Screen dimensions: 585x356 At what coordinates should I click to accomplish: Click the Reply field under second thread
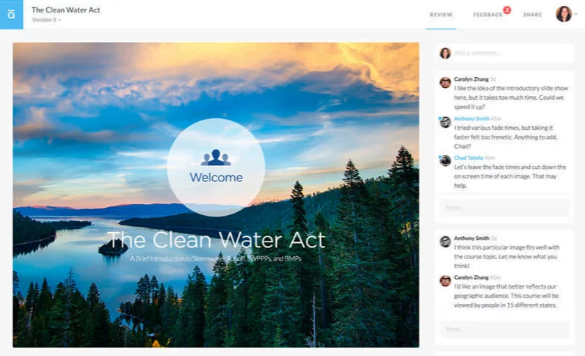click(x=504, y=329)
